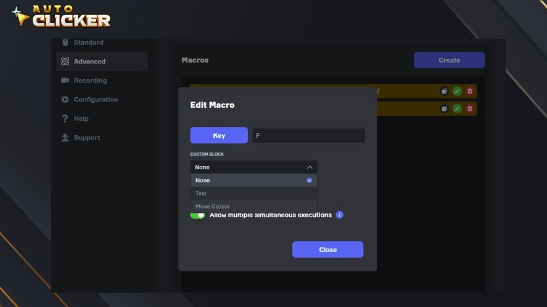Click the CUSTOM BLOCK label
The image size is (547, 307).
pyautogui.click(x=207, y=154)
